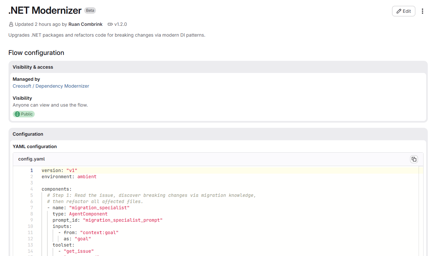434x256 pixels.
Task: Click the user icon beside Updated
Action: point(11,24)
